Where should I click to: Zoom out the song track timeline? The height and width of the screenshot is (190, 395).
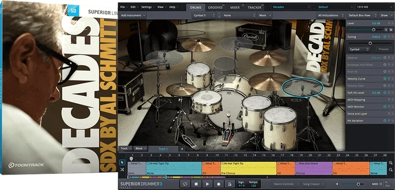pyautogui.click(x=391, y=169)
